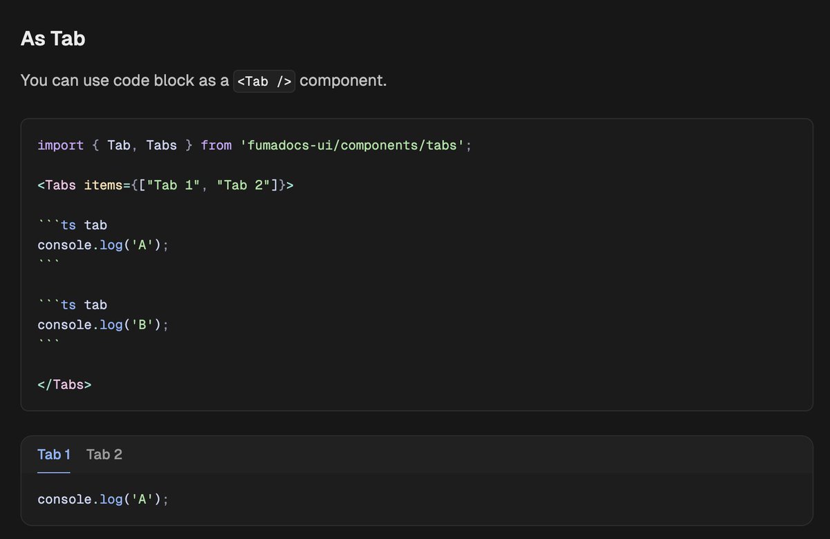Click the console.log('A') line in the upper code block
The image size is (830, 539).
[103, 245]
